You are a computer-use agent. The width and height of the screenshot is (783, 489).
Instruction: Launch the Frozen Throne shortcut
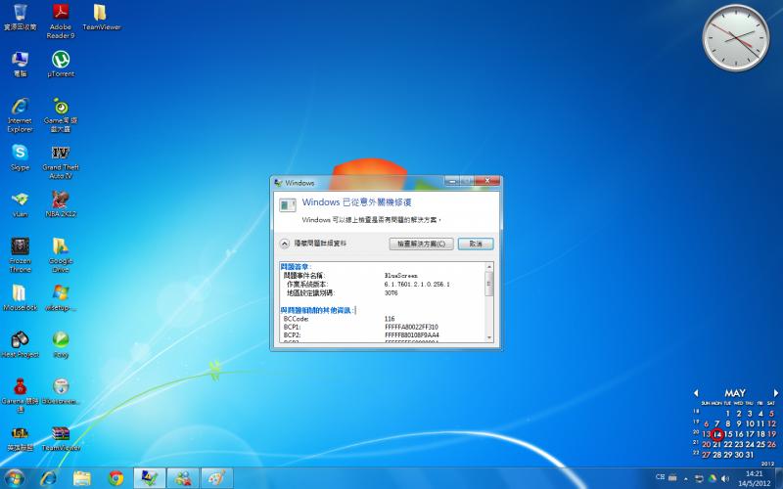click(20, 255)
